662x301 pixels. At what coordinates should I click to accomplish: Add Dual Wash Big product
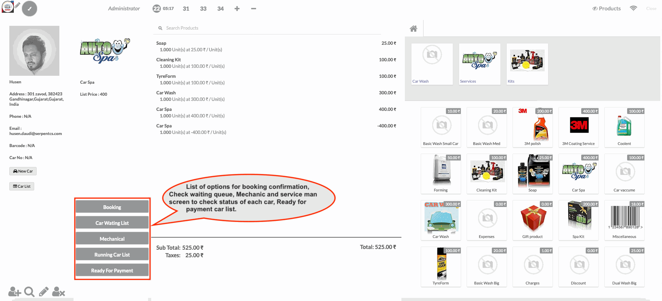click(624, 267)
